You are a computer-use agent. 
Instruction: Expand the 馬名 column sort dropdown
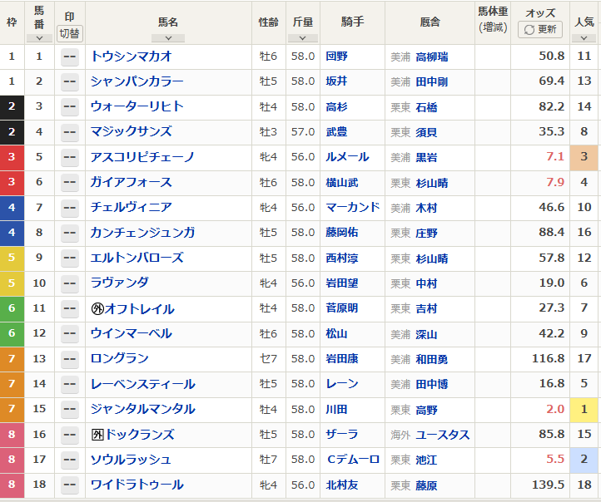pyautogui.click(x=168, y=37)
